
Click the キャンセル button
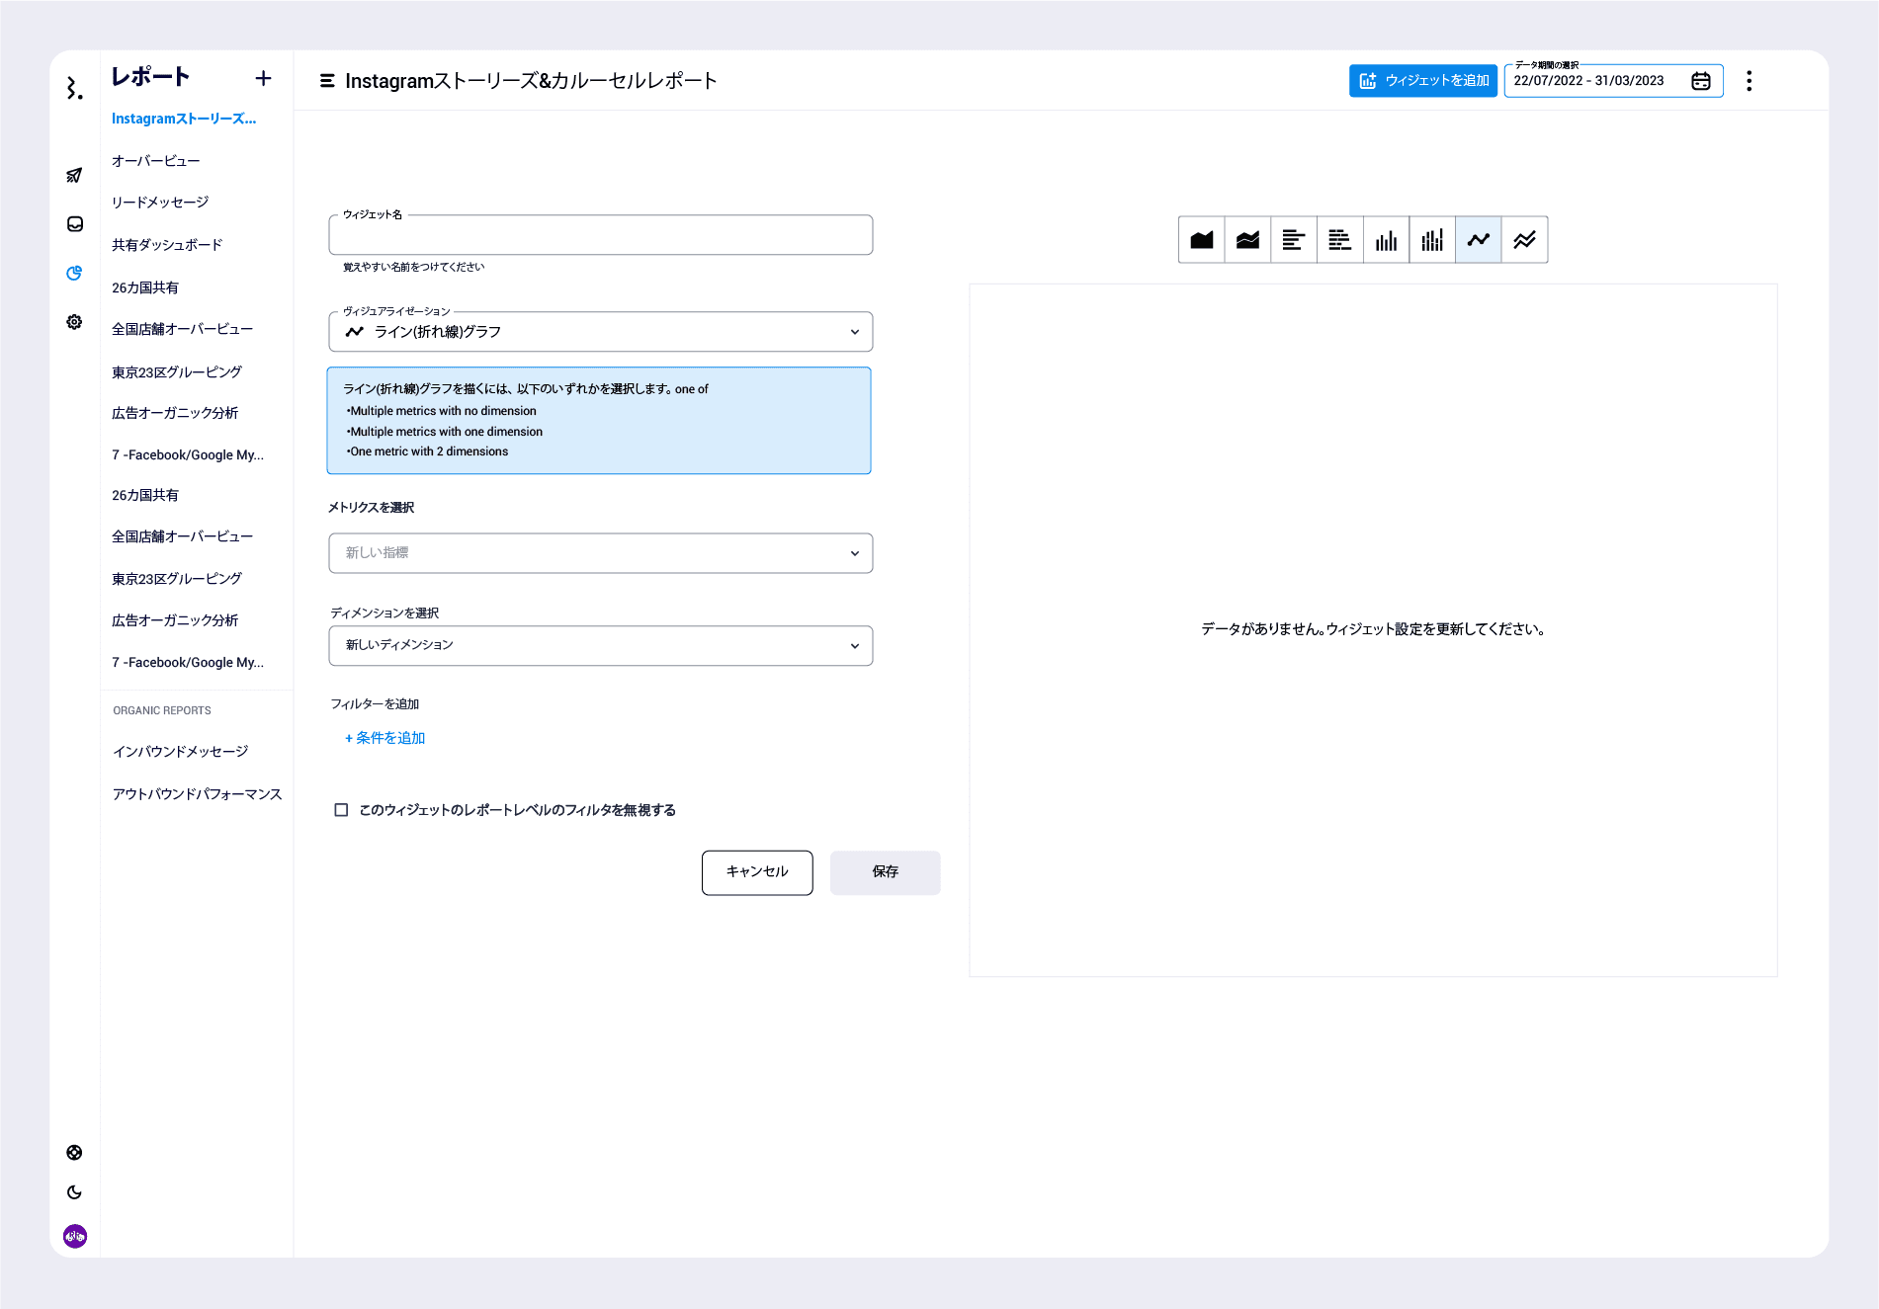(x=757, y=872)
